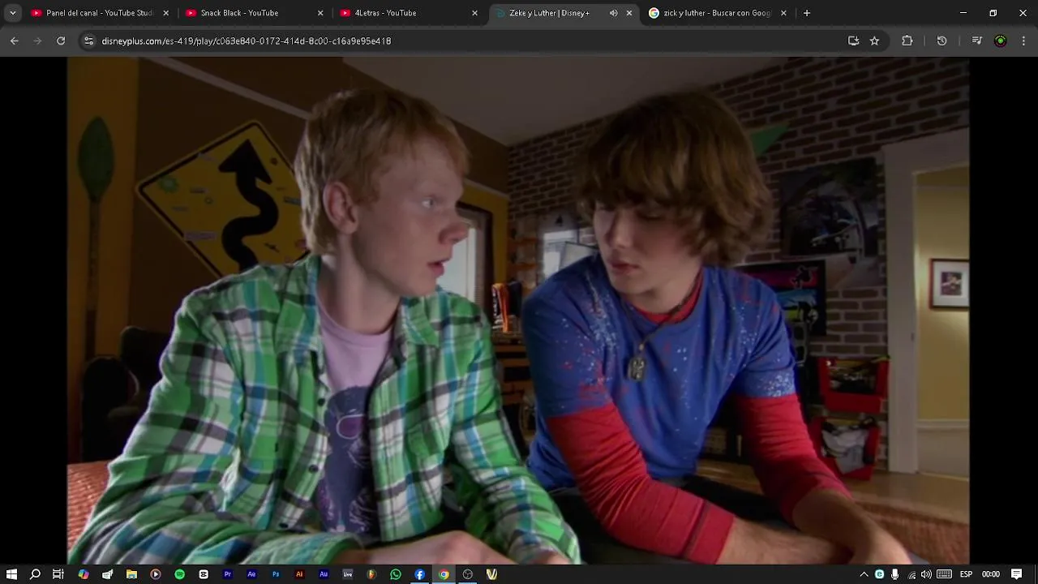This screenshot has width=1038, height=584.
Task: Open WhatsApp from the taskbar
Action: coord(396,574)
